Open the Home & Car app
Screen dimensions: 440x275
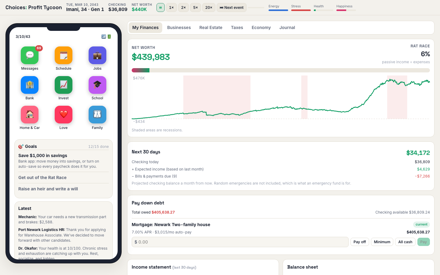click(x=30, y=115)
